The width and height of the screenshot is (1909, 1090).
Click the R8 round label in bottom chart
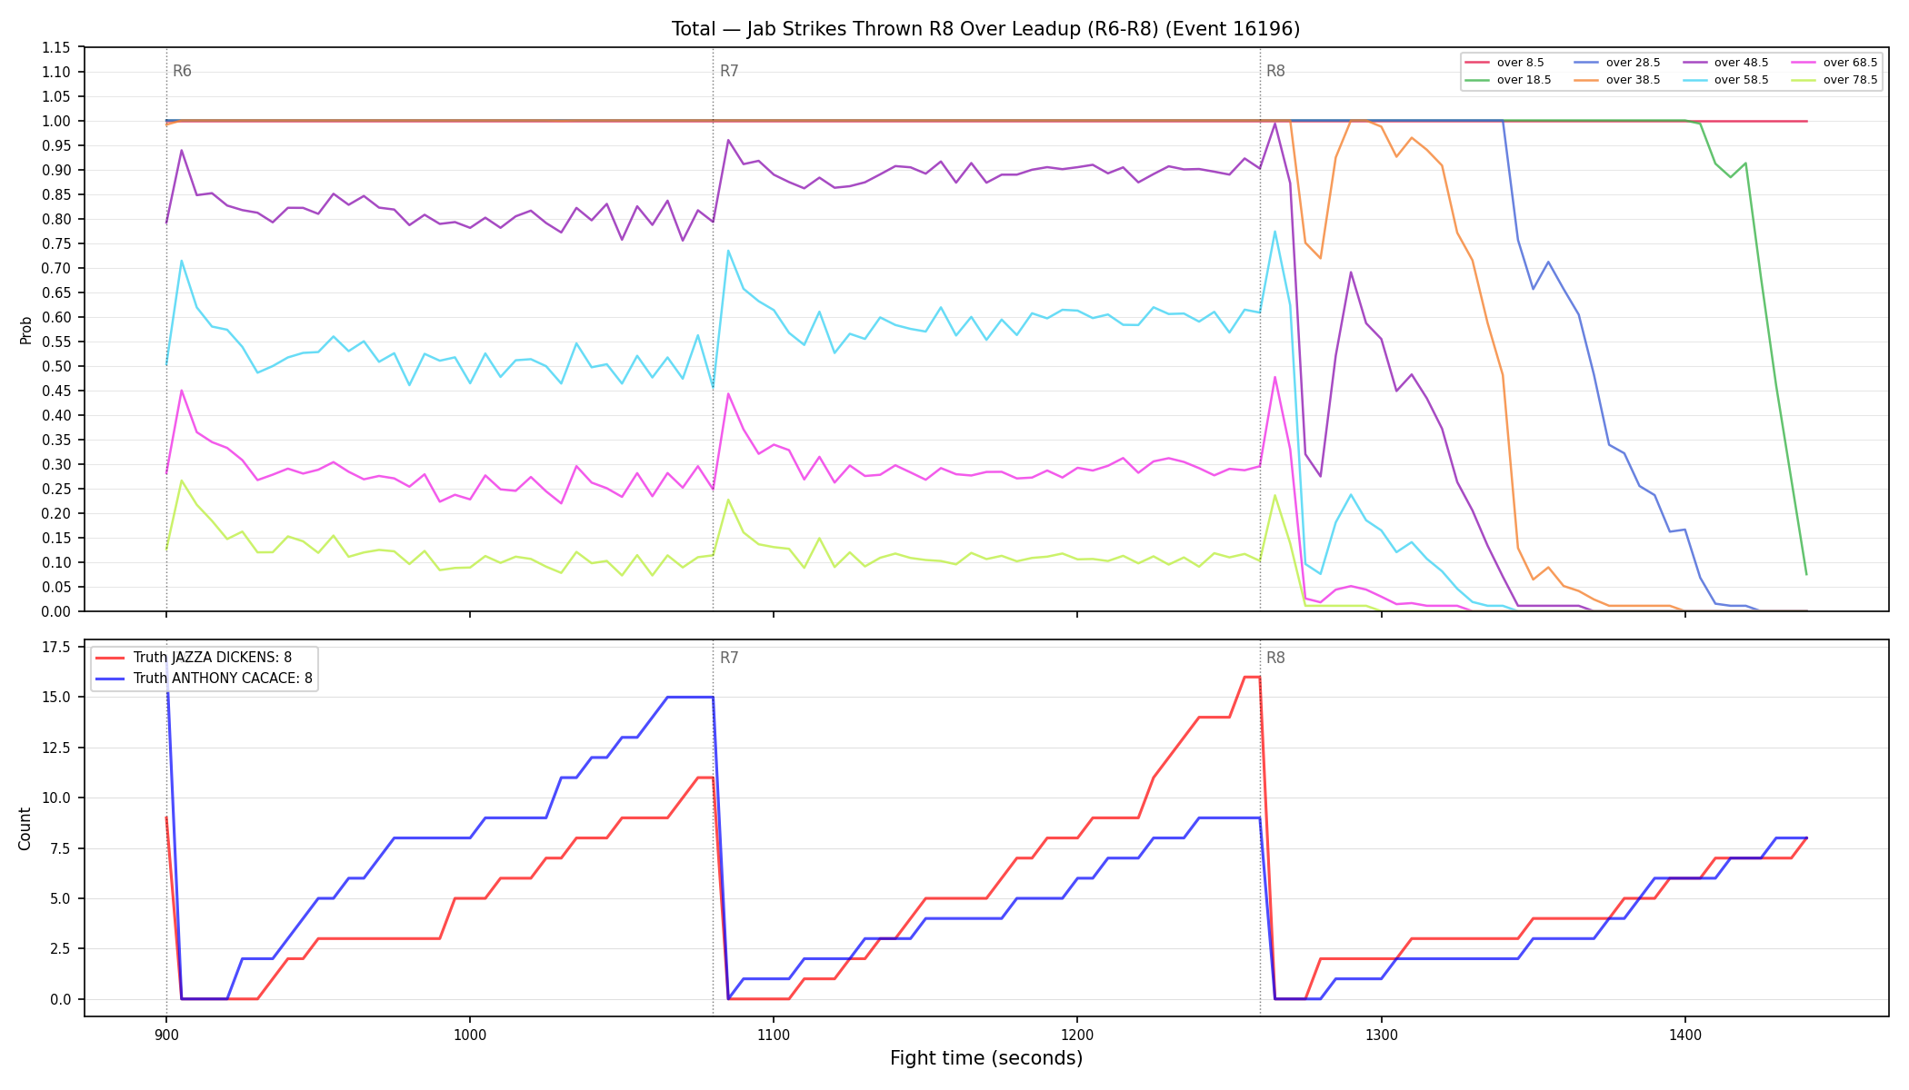click(1275, 658)
